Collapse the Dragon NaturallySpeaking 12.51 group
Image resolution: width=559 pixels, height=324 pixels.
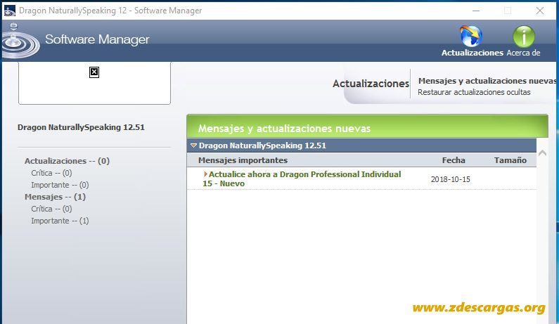pyautogui.click(x=193, y=145)
